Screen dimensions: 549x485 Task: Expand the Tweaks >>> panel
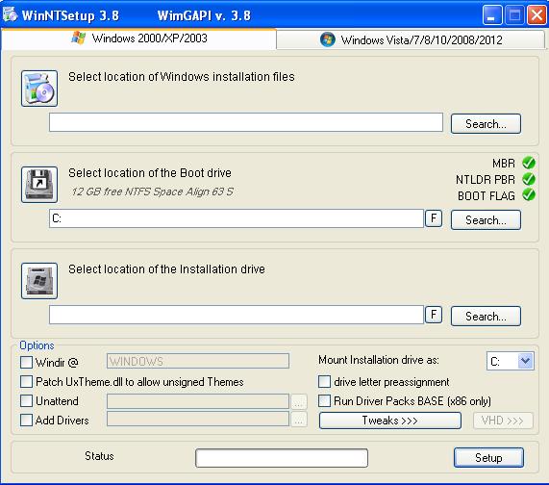pyautogui.click(x=390, y=421)
